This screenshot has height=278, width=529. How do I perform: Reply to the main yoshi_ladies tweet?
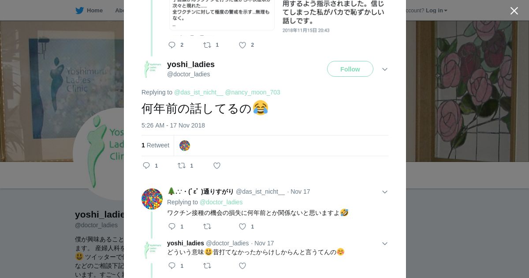(146, 165)
